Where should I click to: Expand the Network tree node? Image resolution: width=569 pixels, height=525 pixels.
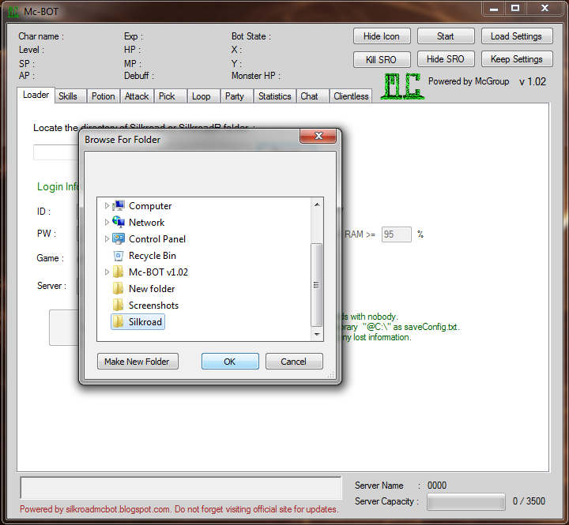coord(107,222)
